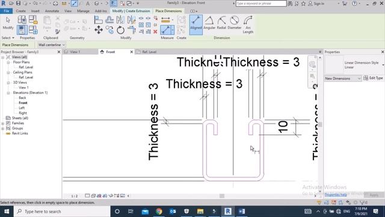Use Mirror - Draw Axis tool
The height and width of the screenshot is (217, 385).
click(131, 20)
